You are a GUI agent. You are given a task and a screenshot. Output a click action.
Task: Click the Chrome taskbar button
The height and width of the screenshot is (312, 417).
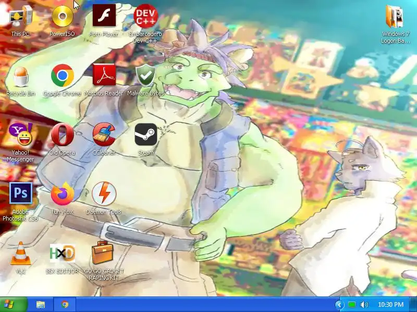coord(65,304)
